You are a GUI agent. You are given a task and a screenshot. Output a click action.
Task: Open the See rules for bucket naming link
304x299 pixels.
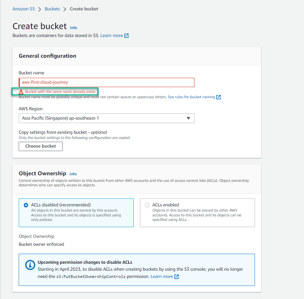[x=191, y=97]
